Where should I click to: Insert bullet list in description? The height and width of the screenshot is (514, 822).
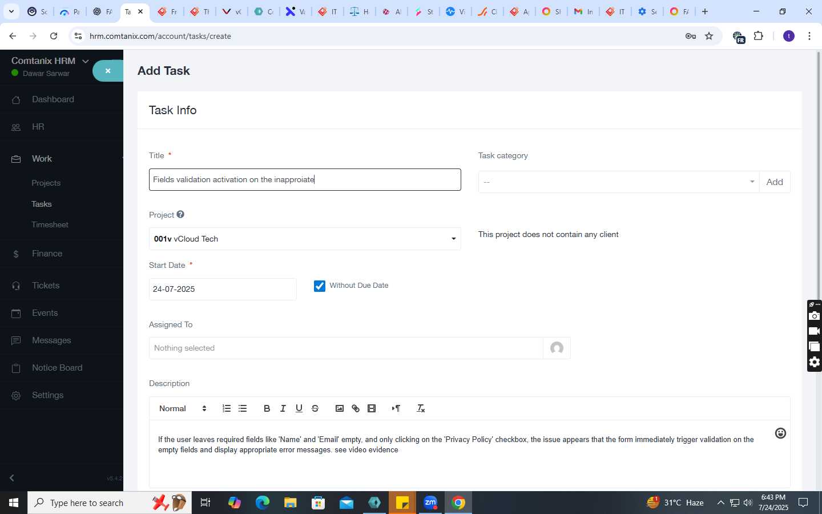(243, 408)
